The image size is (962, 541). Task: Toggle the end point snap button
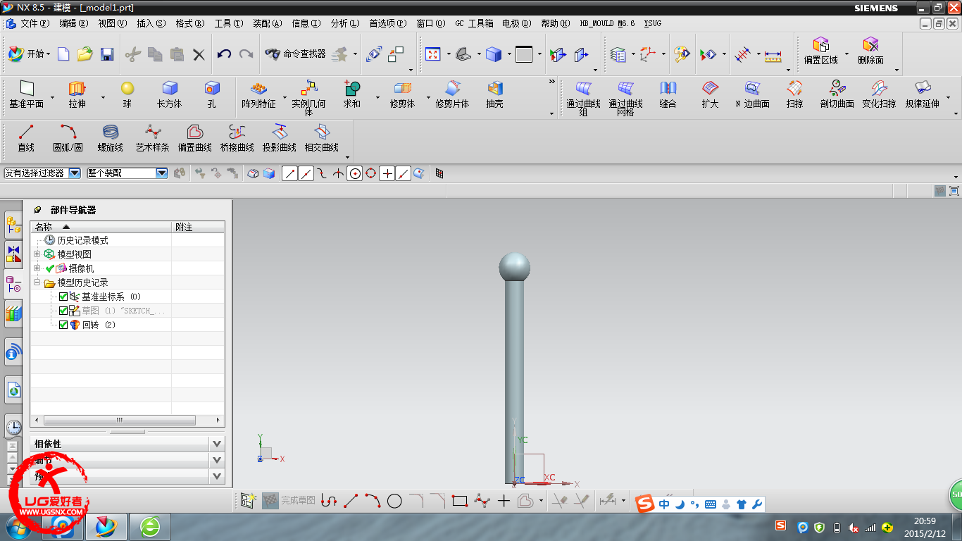tap(289, 173)
